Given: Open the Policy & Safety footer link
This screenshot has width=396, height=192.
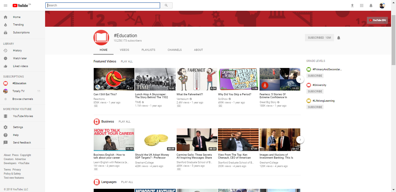Looking at the screenshot, I should tap(12, 174).
